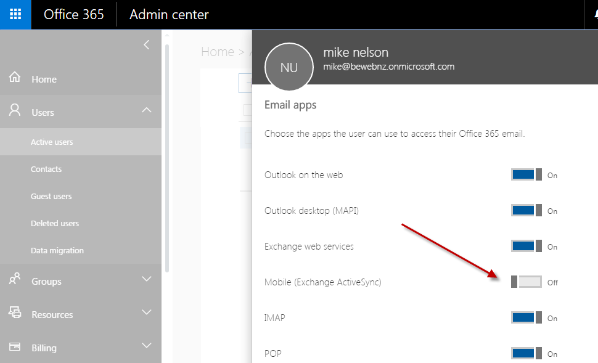
Task: Click the Email apps heading
Action: (290, 105)
